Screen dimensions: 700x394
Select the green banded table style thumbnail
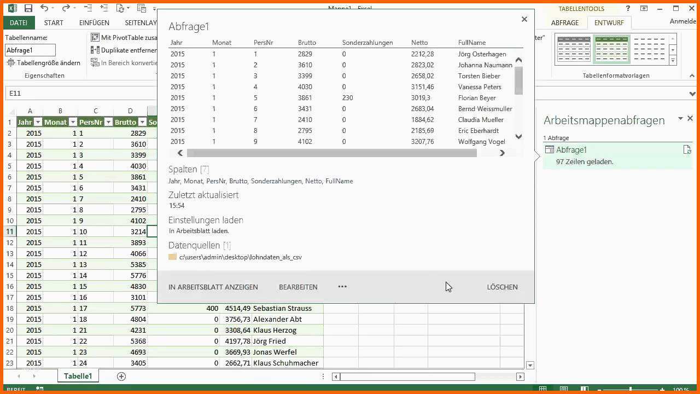(611, 49)
